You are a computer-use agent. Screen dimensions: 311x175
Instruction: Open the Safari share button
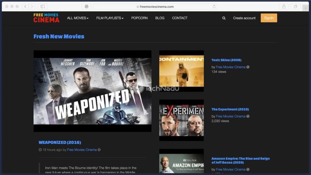point(284,6)
